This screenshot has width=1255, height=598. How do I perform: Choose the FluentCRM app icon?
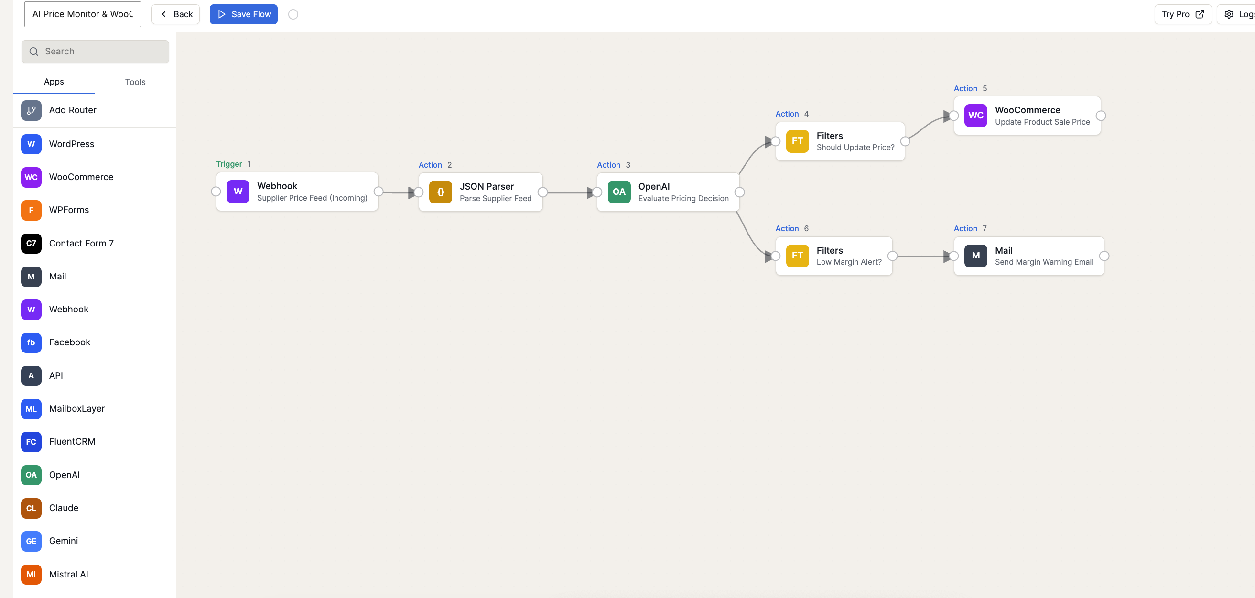[31, 442]
